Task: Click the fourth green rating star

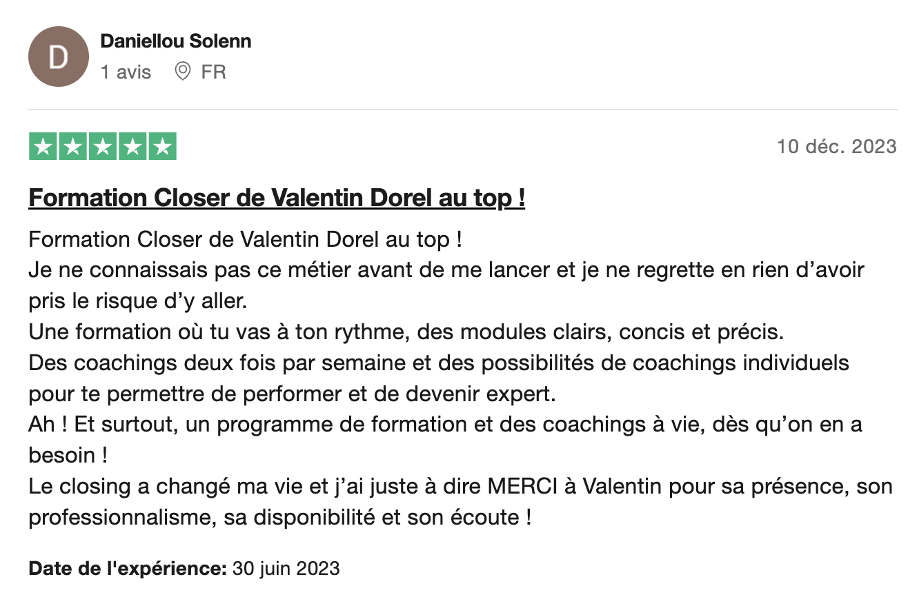Action: click(132, 147)
